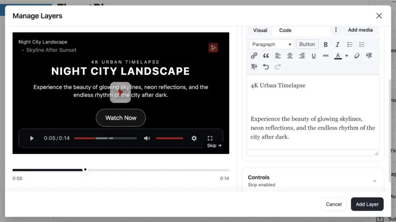Click the editor resize grip

(x=376, y=153)
